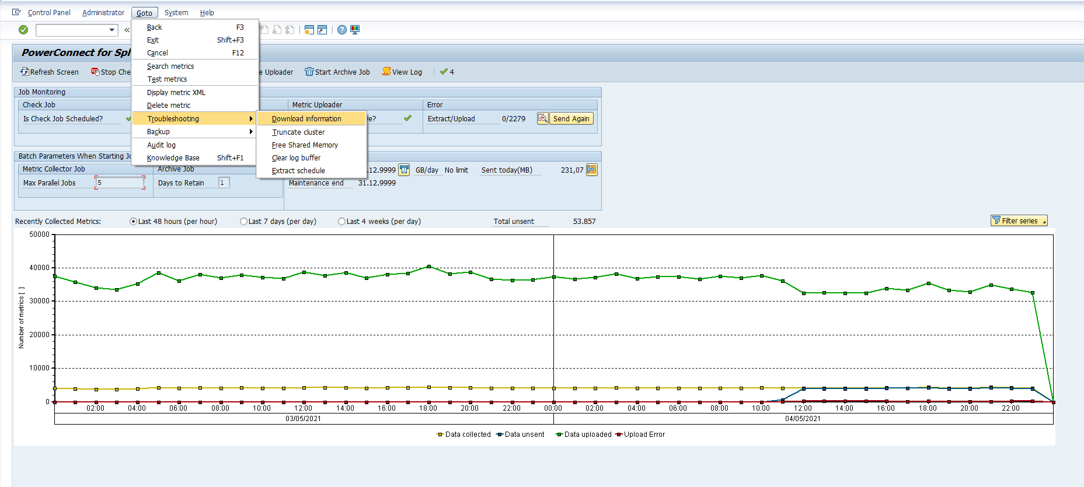This screenshot has height=487, width=1084.
Task: Click the Create New Session icon
Action: [x=309, y=30]
